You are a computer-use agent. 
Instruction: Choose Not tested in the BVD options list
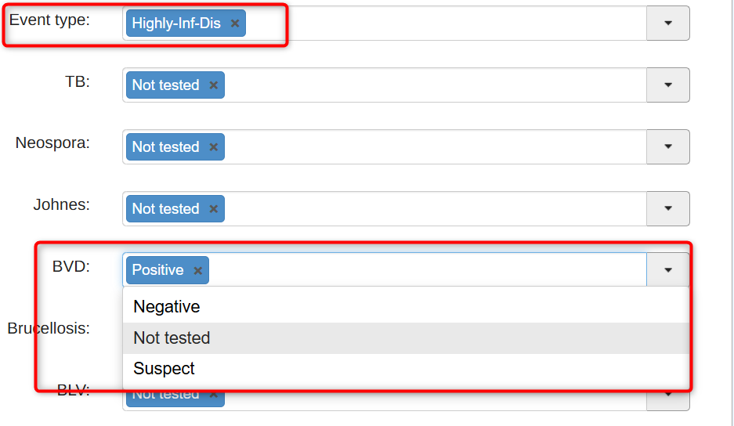tap(172, 338)
